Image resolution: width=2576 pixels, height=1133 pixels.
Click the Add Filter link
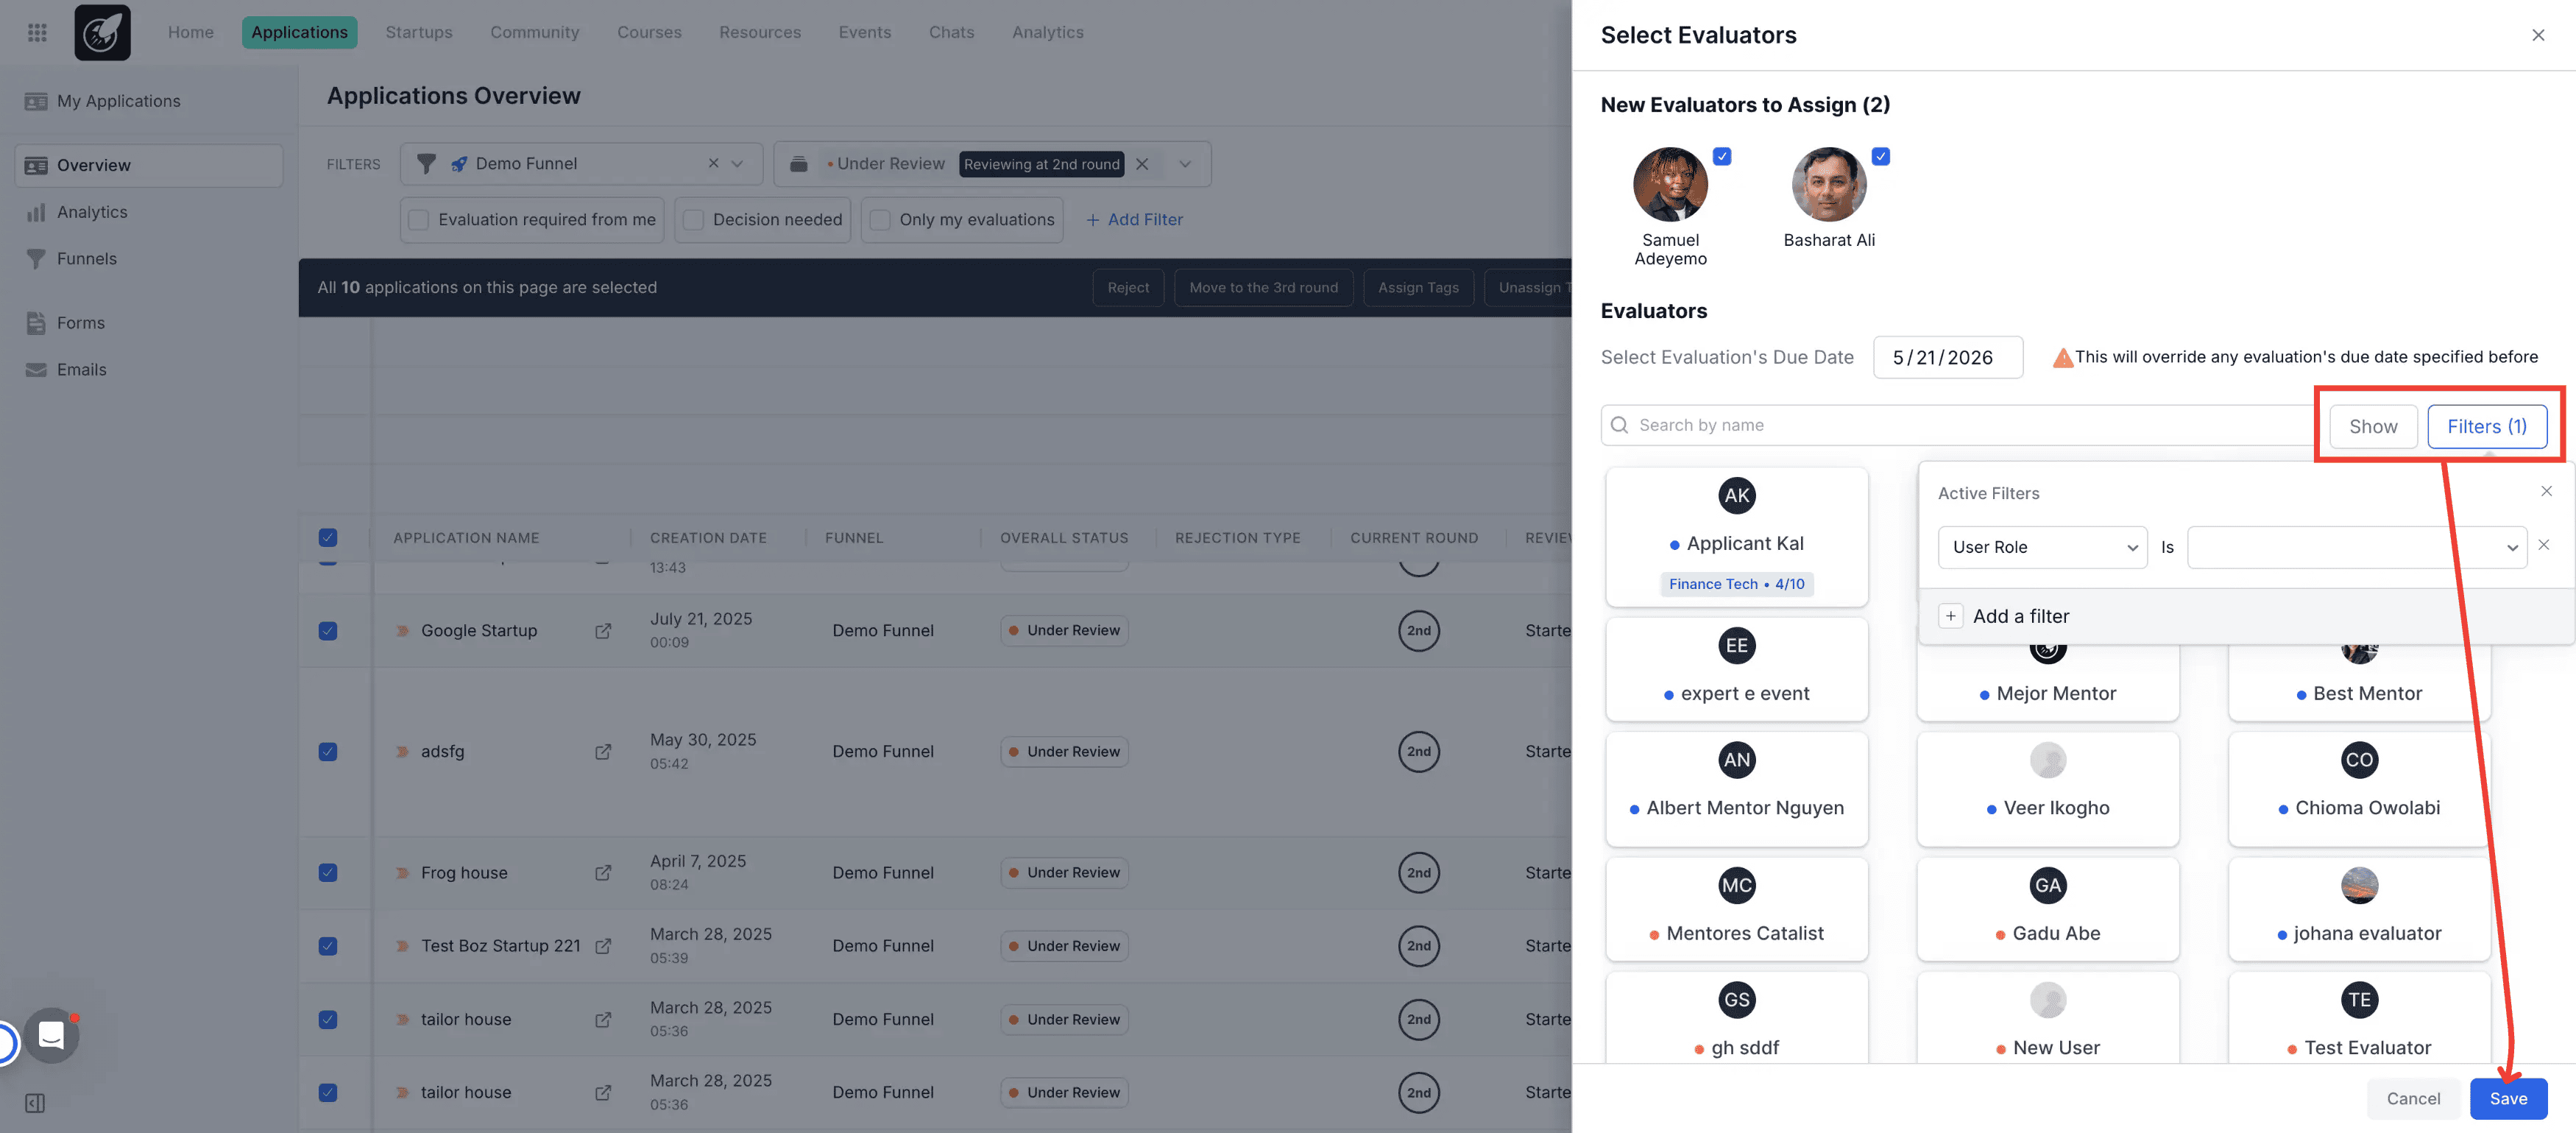pyautogui.click(x=1134, y=220)
